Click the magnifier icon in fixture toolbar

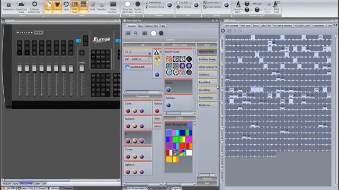point(136,33)
